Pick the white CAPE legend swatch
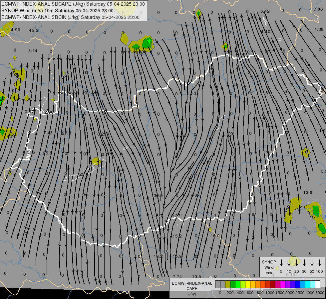 click(318, 284)
